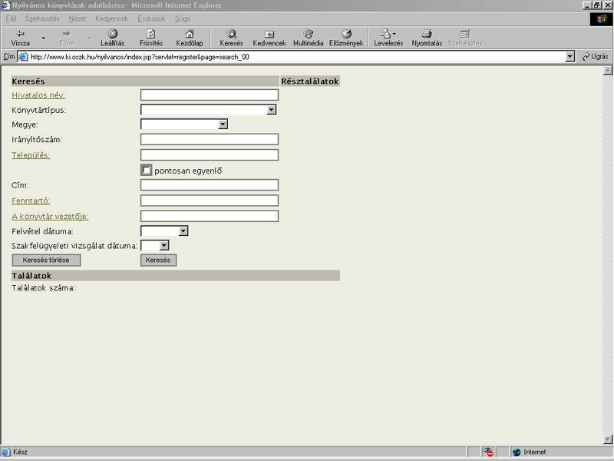The width and height of the screenshot is (614, 461).
Task: Click the Vissza back arrow icon
Action: (x=20, y=34)
